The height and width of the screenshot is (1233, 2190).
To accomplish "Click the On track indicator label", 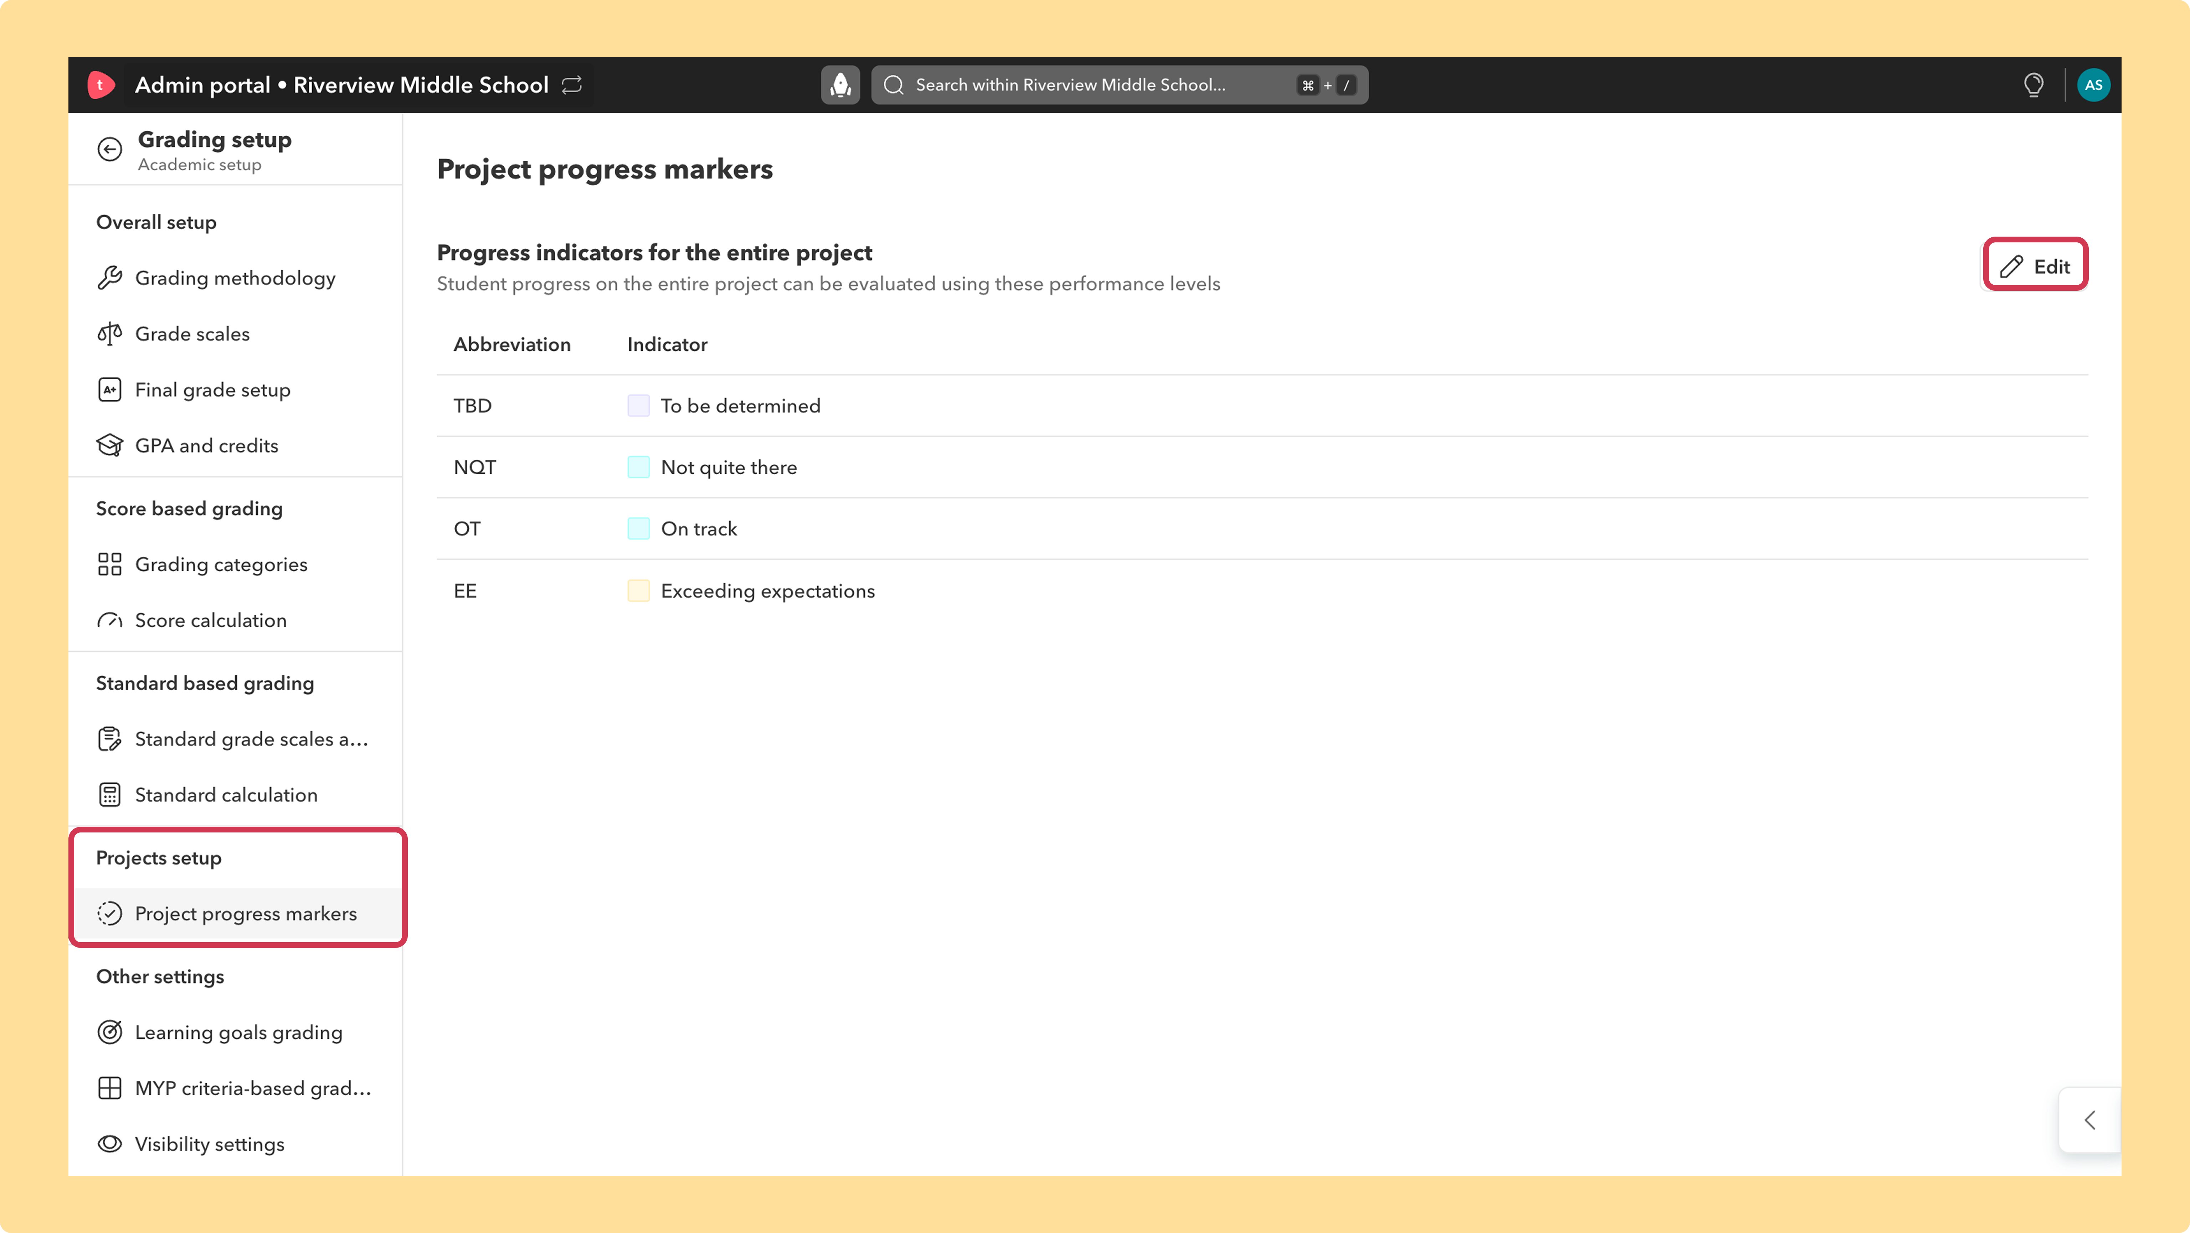I will (x=699, y=528).
